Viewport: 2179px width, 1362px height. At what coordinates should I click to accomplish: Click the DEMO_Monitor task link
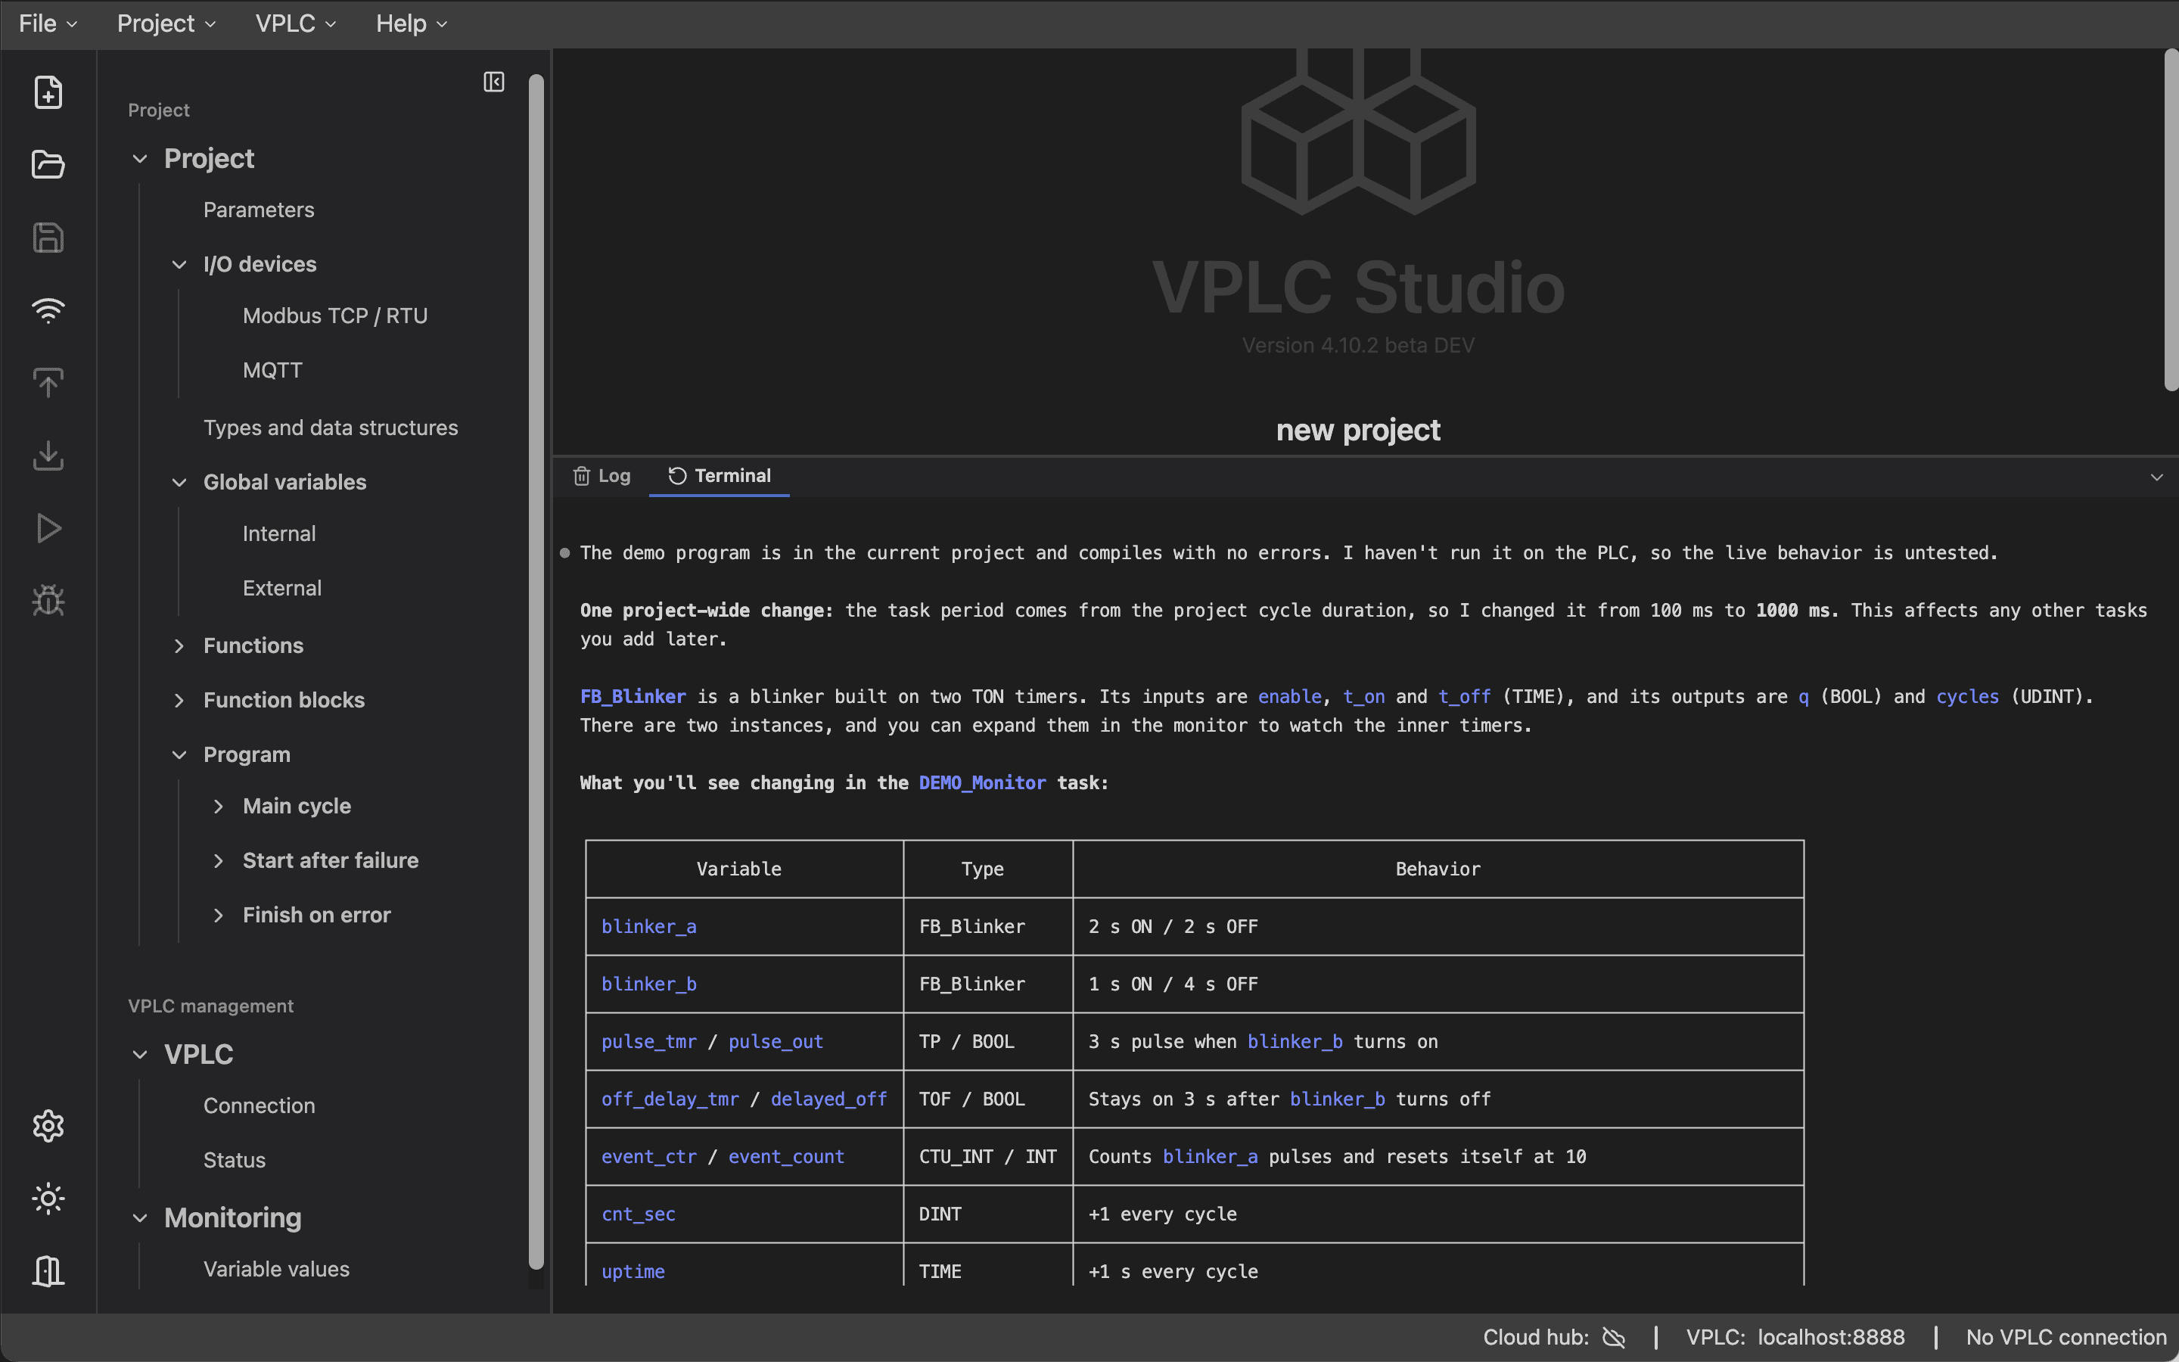pyautogui.click(x=982, y=783)
